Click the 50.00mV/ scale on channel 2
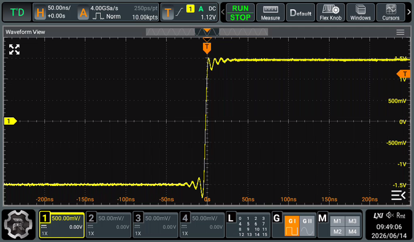414x242 pixels. [111, 218]
